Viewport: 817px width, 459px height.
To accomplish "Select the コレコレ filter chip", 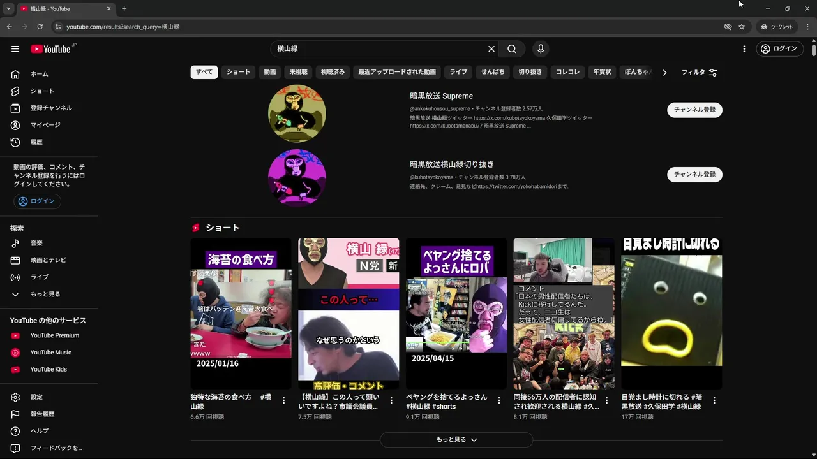I will (567, 72).
